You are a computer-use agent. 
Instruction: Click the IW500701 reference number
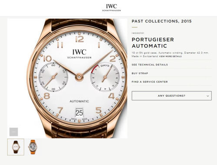click(138, 33)
